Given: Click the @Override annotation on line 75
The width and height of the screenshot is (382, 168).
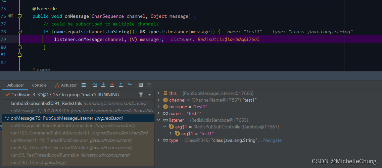Looking at the screenshot, I should (x=45, y=9).
